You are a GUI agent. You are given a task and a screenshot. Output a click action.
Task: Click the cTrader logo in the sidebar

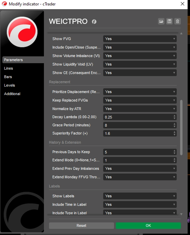point(22,32)
